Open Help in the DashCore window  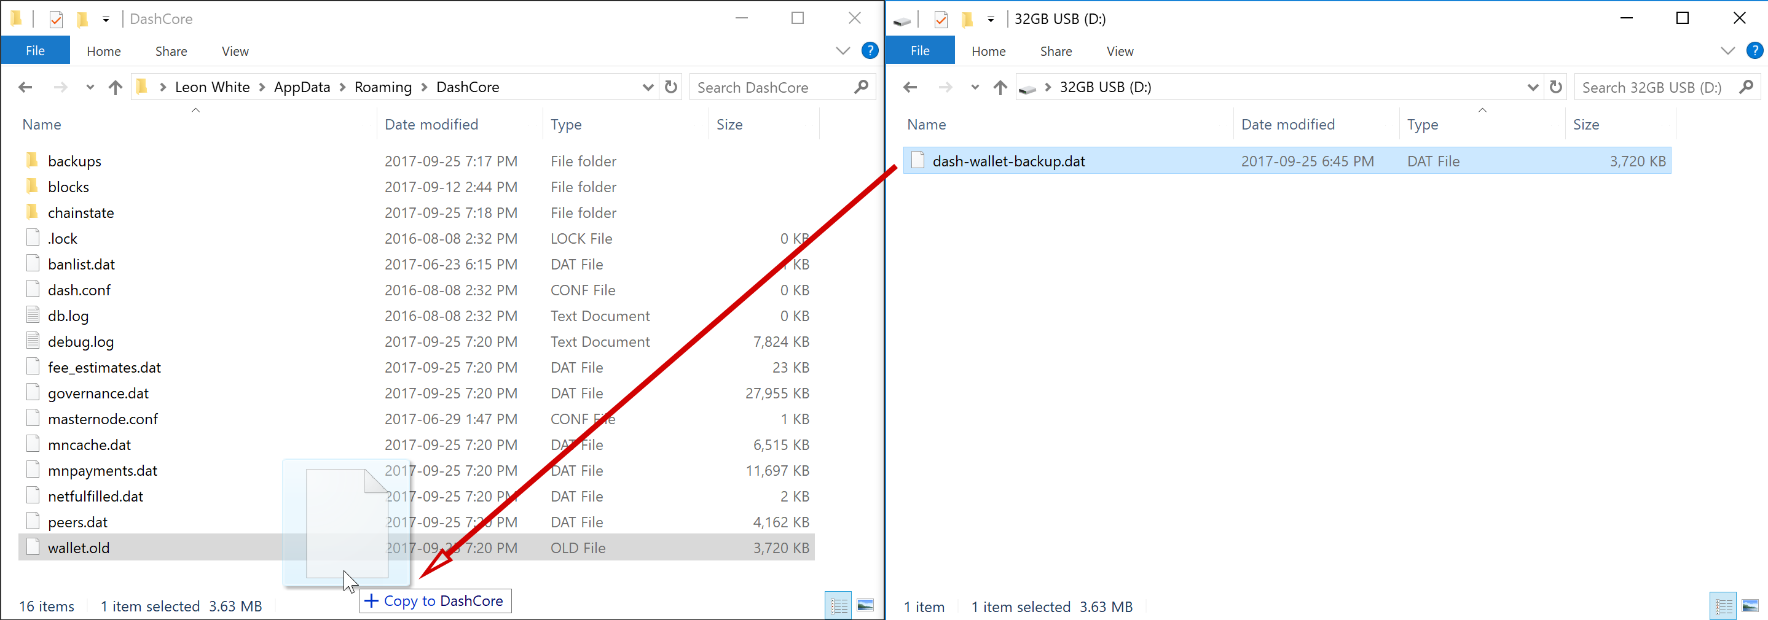click(870, 51)
